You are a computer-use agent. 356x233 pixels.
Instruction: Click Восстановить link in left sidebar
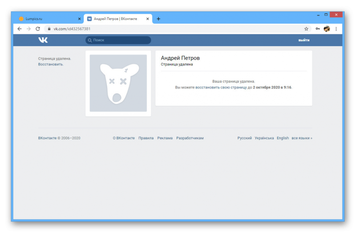coord(51,64)
